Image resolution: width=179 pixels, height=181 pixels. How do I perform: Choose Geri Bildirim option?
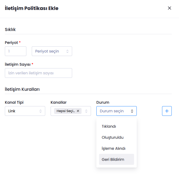tap(113, 159)
